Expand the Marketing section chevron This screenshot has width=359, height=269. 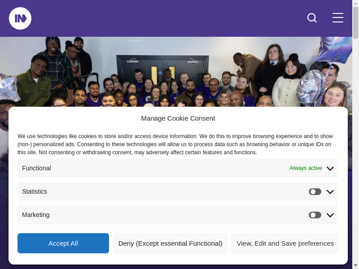[330, 215]
